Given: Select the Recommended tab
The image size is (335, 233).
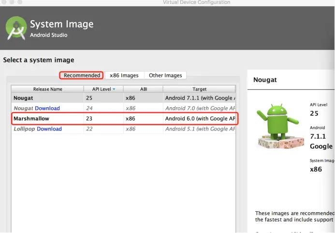Looking at the screenshot, I should 82,75.
